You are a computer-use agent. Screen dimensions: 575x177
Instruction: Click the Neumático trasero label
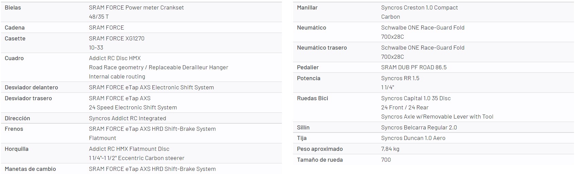coord(322,48)
